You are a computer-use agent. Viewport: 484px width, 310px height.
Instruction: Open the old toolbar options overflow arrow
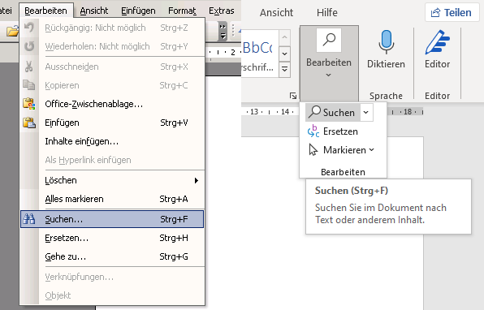[223, 31]
